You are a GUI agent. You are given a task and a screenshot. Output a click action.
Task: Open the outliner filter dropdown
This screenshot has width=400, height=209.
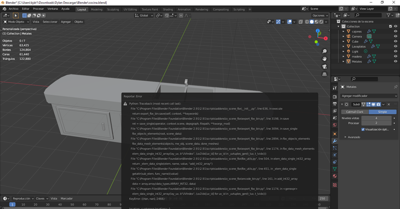[x=390, y=15]
